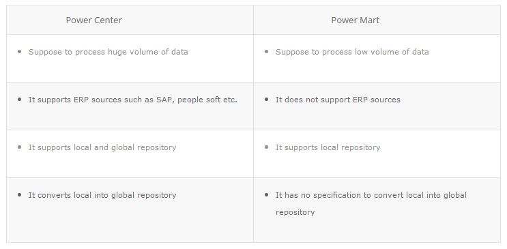Click bullet before 'It does not support ERP'
The height and width of the screenshot is (249, 507).
pos(266,100)
